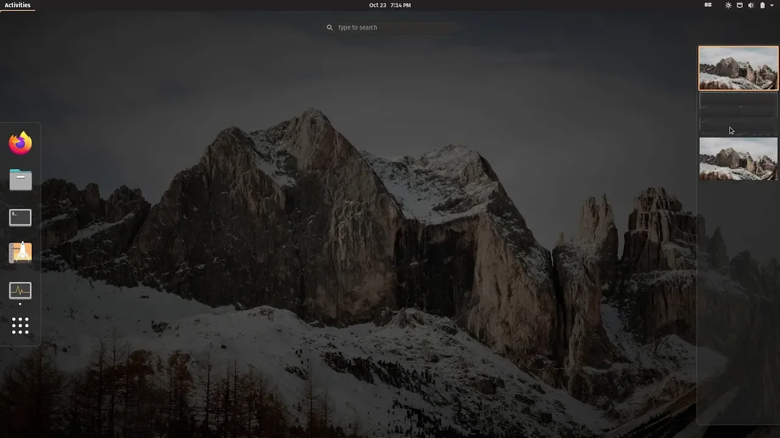Open volume control speaker icon
The height and width of the screenshot is (438, 780).
[x=751, y=5]
